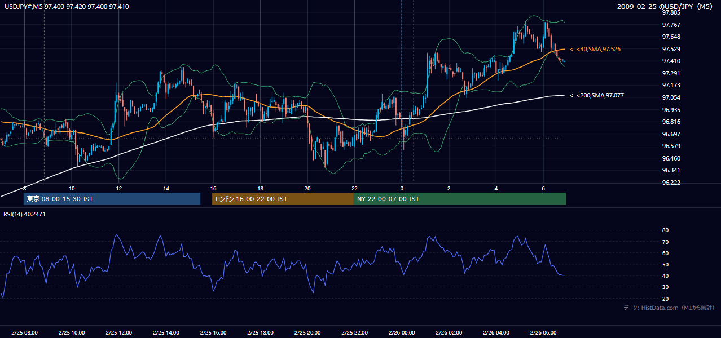Click the date axis label 2/25 12:00
Viewport: 721px width, 338px height.
point(118,333)
